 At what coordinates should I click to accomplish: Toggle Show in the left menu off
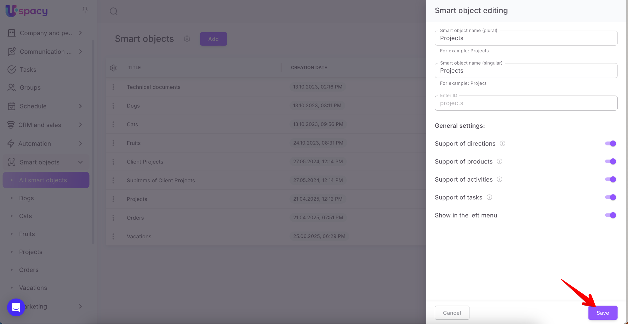click(x=610, y=215)
